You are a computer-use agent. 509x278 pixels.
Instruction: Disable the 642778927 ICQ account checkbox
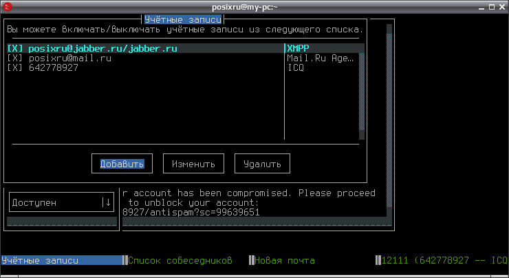tap(15, 67)
